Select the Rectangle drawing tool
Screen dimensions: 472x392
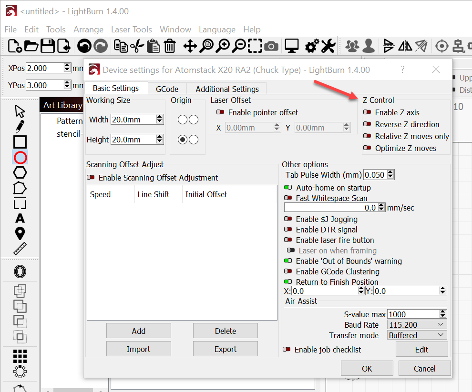[20, 141]
